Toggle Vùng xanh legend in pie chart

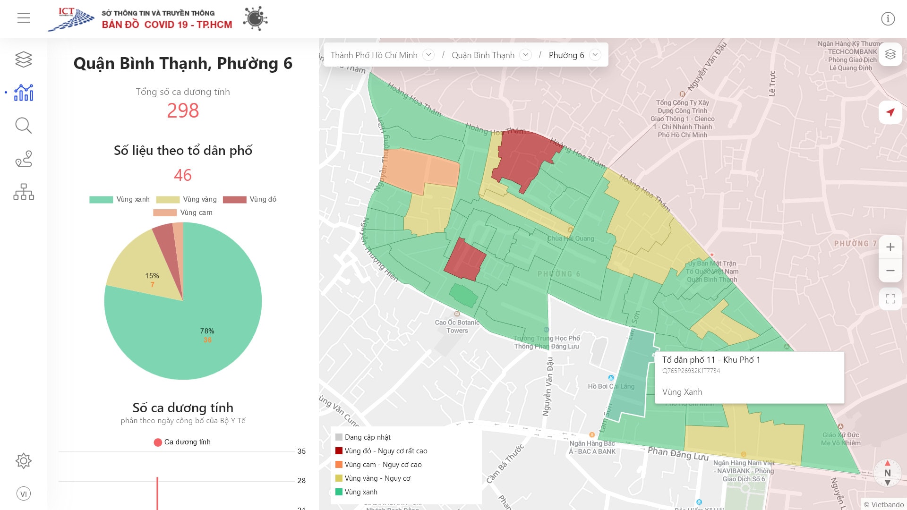[x=120, y=199]
